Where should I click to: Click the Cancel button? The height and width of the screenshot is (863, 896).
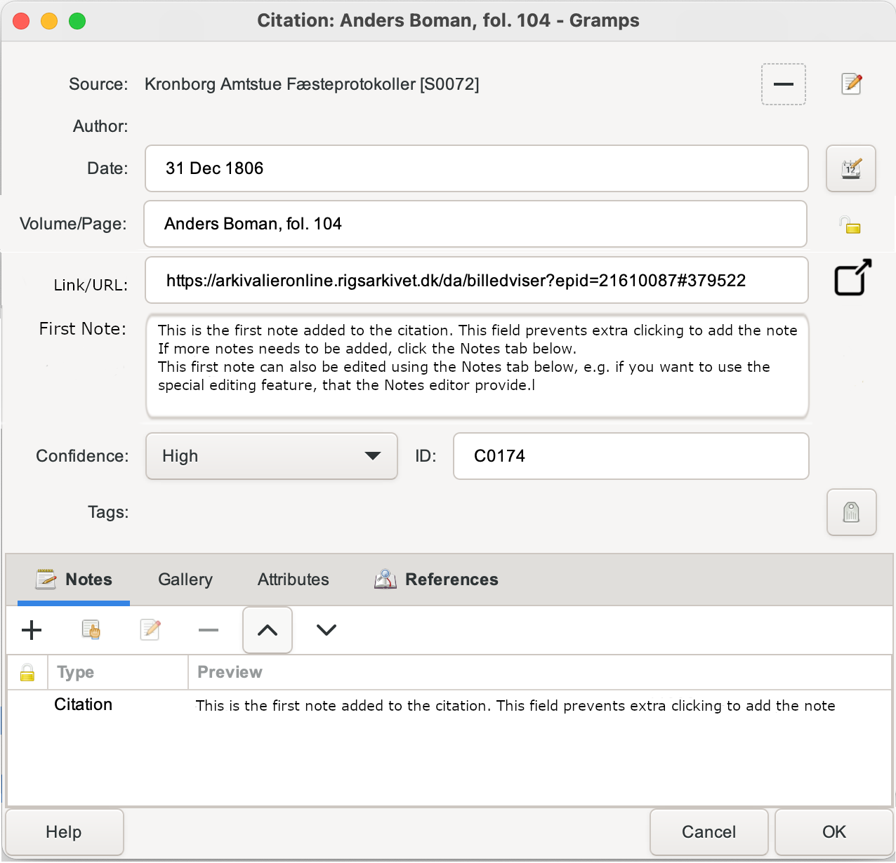(709, 832)
